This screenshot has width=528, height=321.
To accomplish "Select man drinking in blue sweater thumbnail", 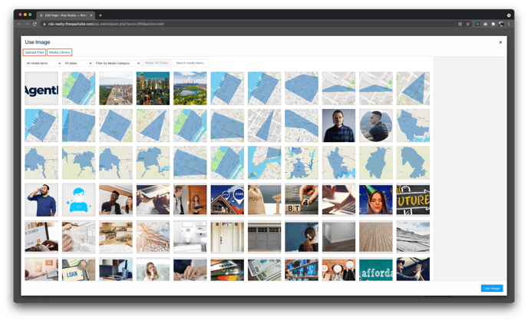I will pyautogui.click(x=41, y=200).
